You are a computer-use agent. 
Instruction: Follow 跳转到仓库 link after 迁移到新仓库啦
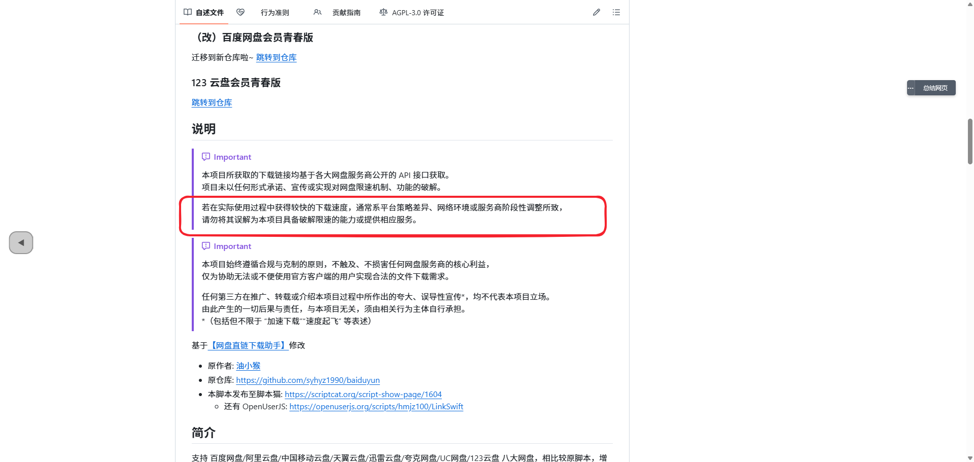point(276,57)
